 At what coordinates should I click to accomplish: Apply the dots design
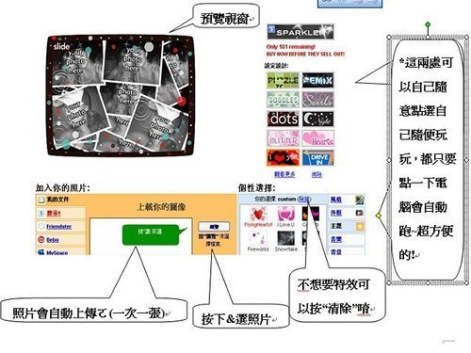pos(283,119)
